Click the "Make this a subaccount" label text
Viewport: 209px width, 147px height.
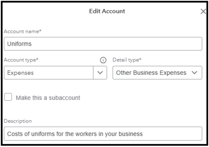48,98
